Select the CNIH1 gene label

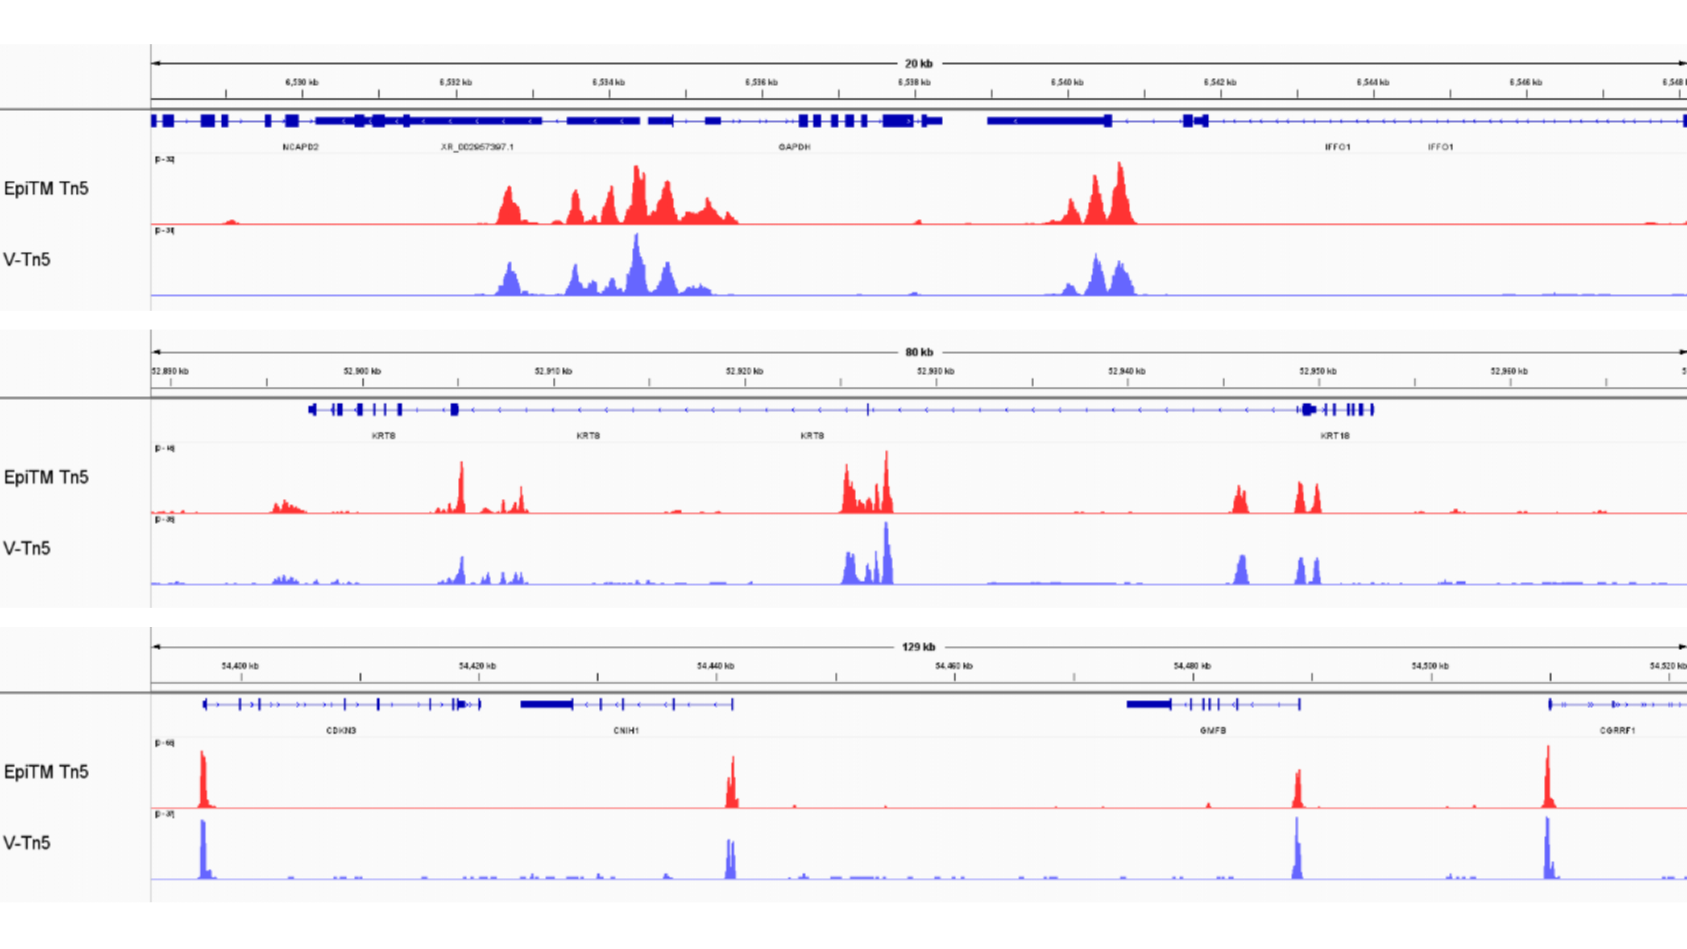[626, 730]
